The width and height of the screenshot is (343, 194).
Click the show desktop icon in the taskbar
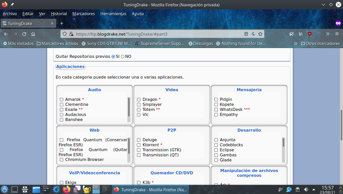pyautogui.click(x=15, y=189)
